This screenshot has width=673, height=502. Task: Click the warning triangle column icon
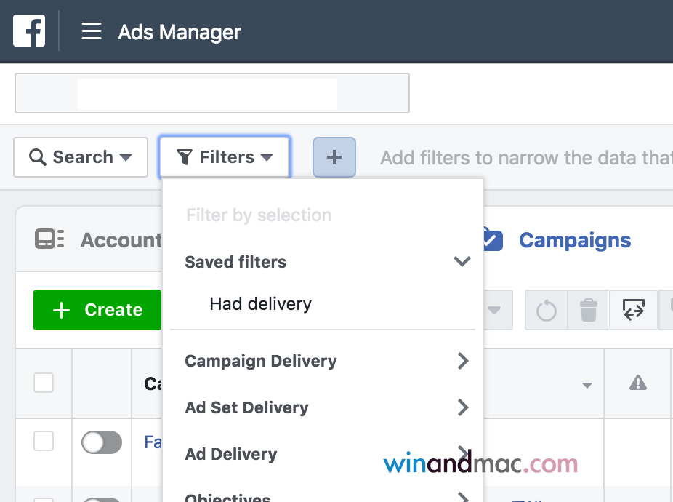point(637,383)
